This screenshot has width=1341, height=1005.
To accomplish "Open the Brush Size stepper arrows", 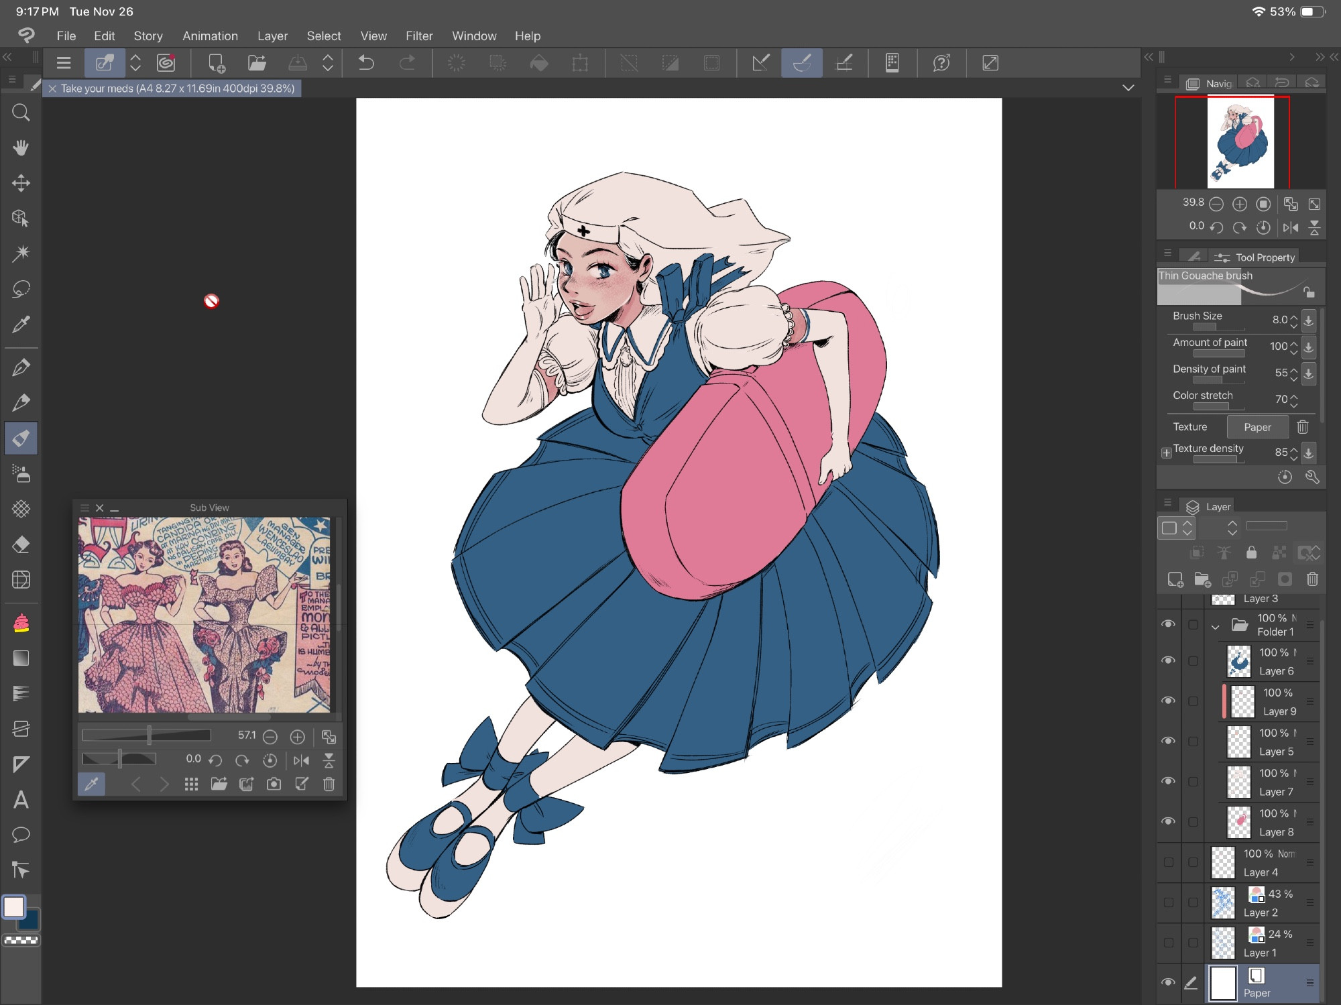I will point(1293,320).
